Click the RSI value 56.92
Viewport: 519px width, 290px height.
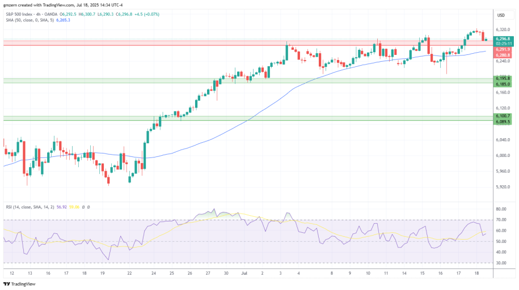click(x=62, y=207)
